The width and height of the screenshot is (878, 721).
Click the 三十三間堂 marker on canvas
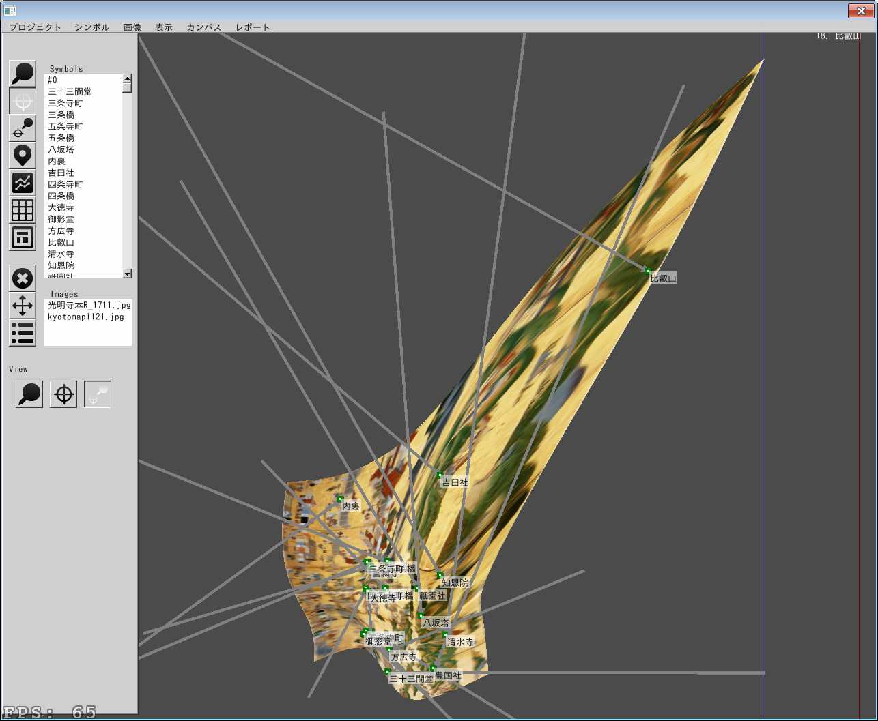pos(387,672)
